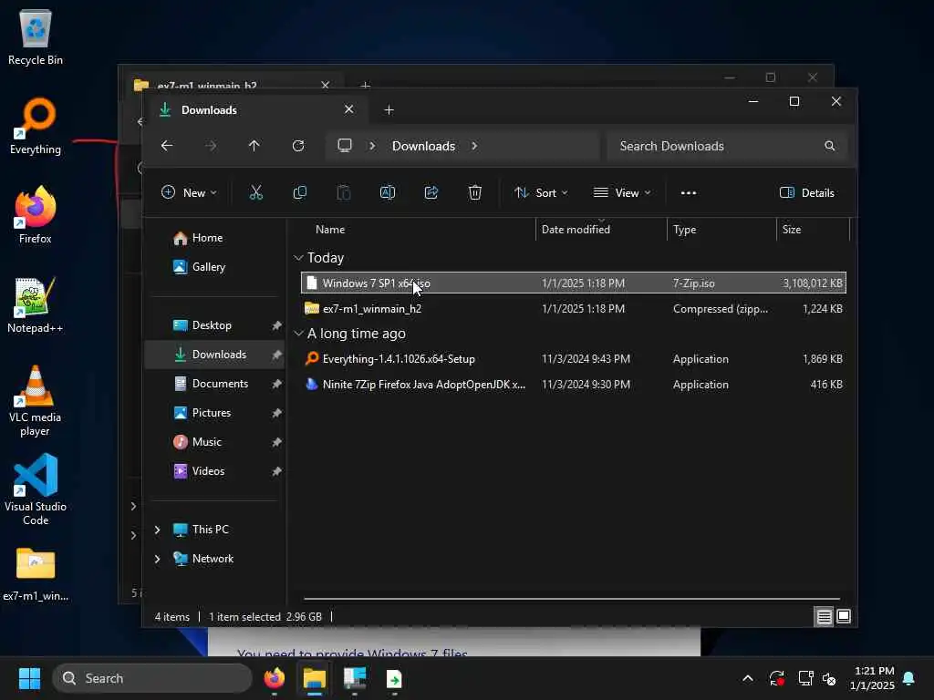Select Everything-1.4.1.1026.x64-Setup file
This screenshot has width=934, height=700.
click(573, 359)
